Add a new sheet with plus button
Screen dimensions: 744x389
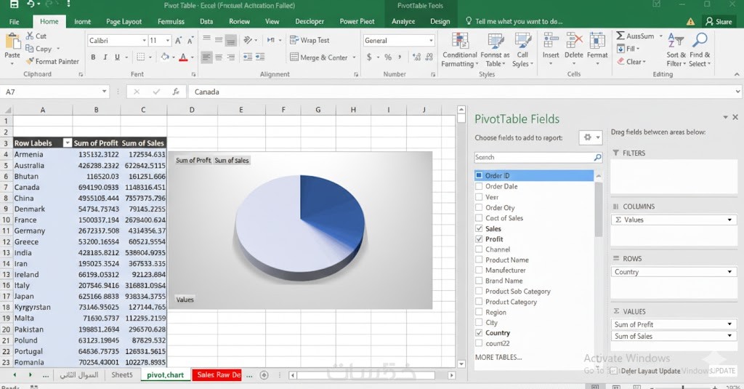(264, 375)
